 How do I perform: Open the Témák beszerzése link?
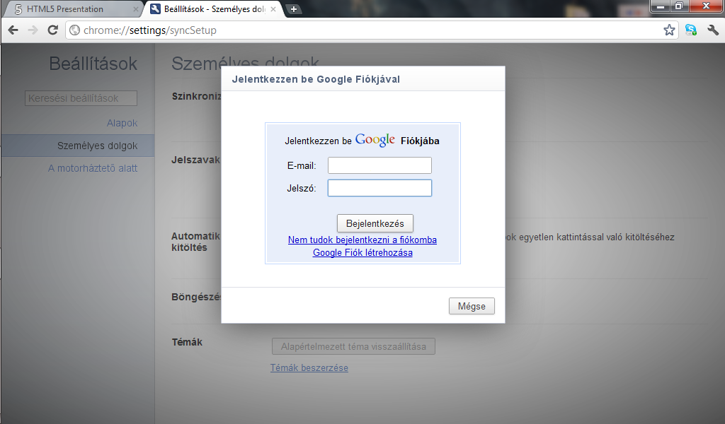coord(309,367)
